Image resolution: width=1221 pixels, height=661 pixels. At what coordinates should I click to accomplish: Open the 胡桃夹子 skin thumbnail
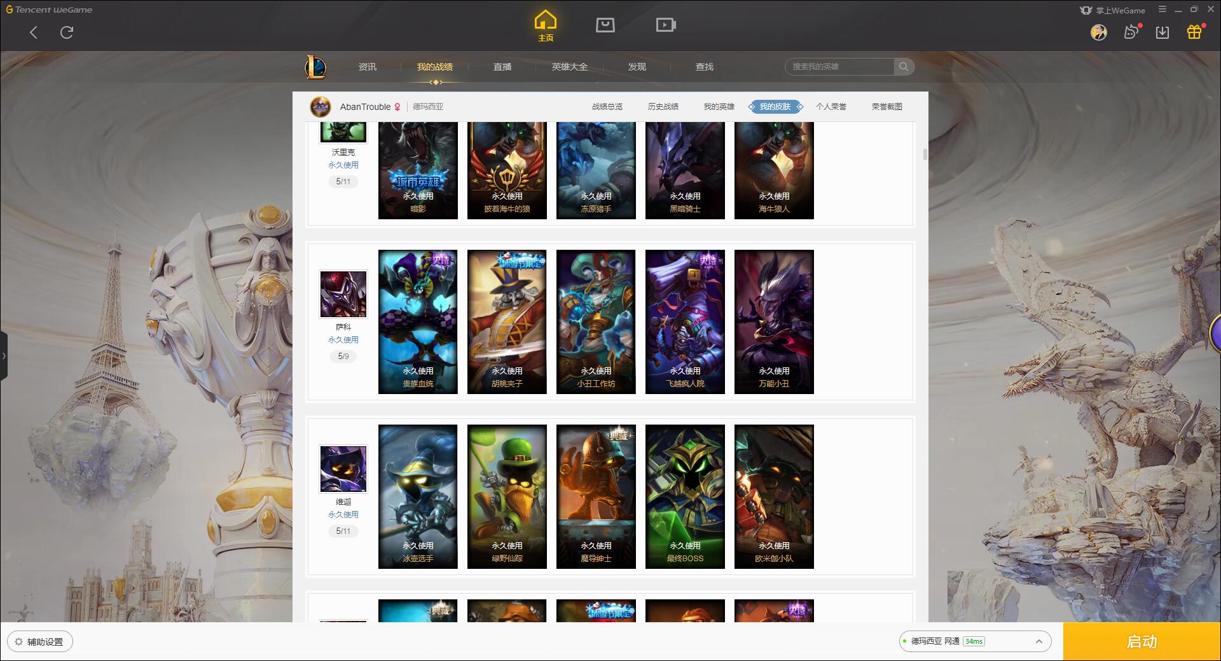point(507,322)
